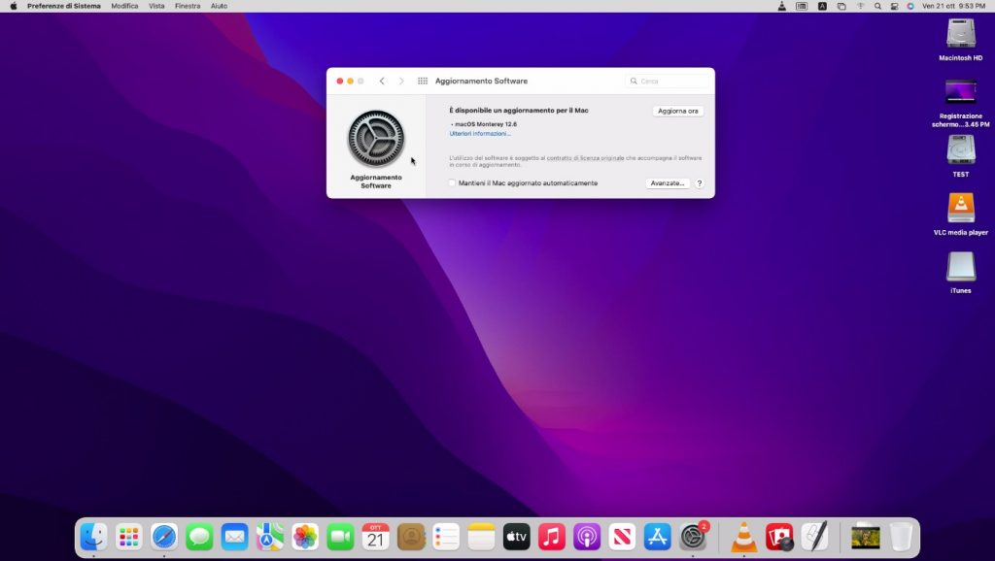Go back with the left arrow button

(382, 81)
